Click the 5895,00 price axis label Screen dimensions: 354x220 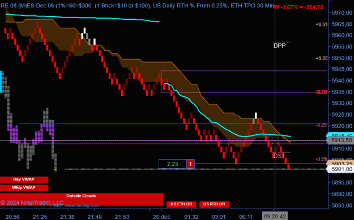point(342,182)
